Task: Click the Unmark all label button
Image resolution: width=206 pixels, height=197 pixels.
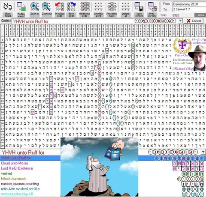Action: 125,15
